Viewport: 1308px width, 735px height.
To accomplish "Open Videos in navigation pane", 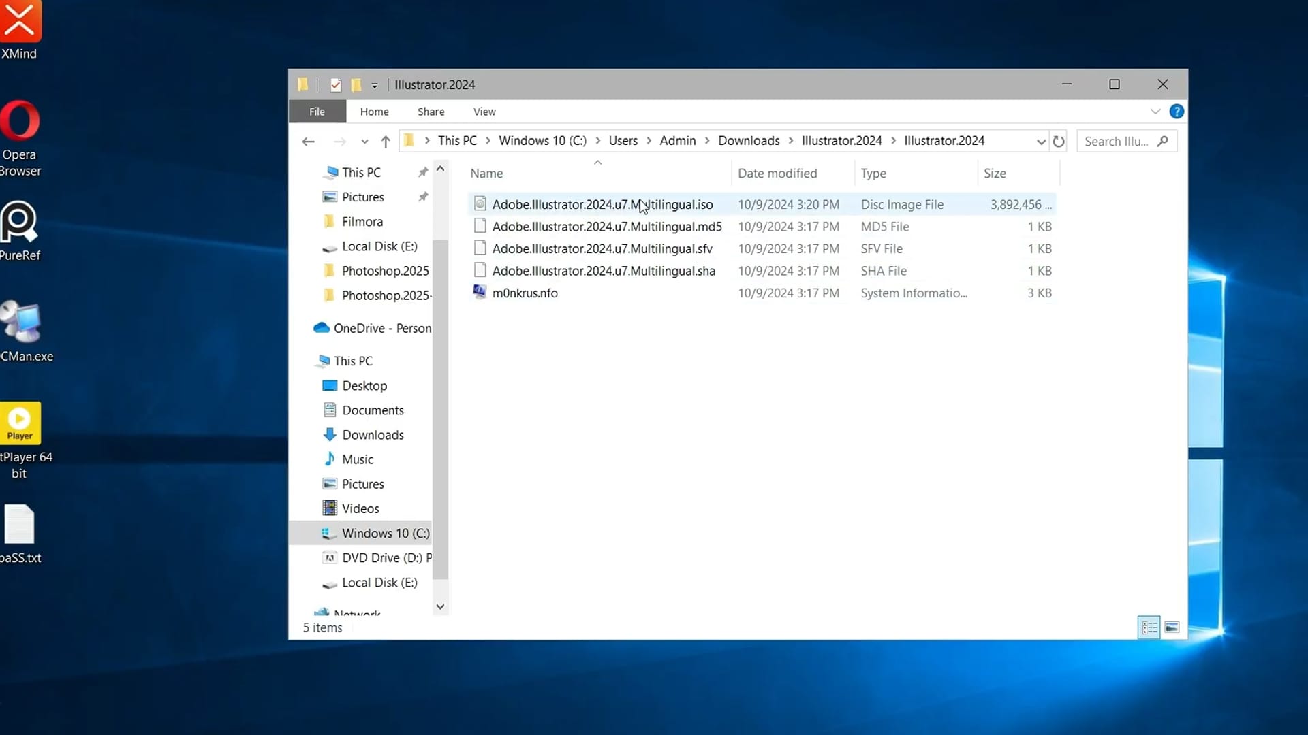I will tap(360, 508).
